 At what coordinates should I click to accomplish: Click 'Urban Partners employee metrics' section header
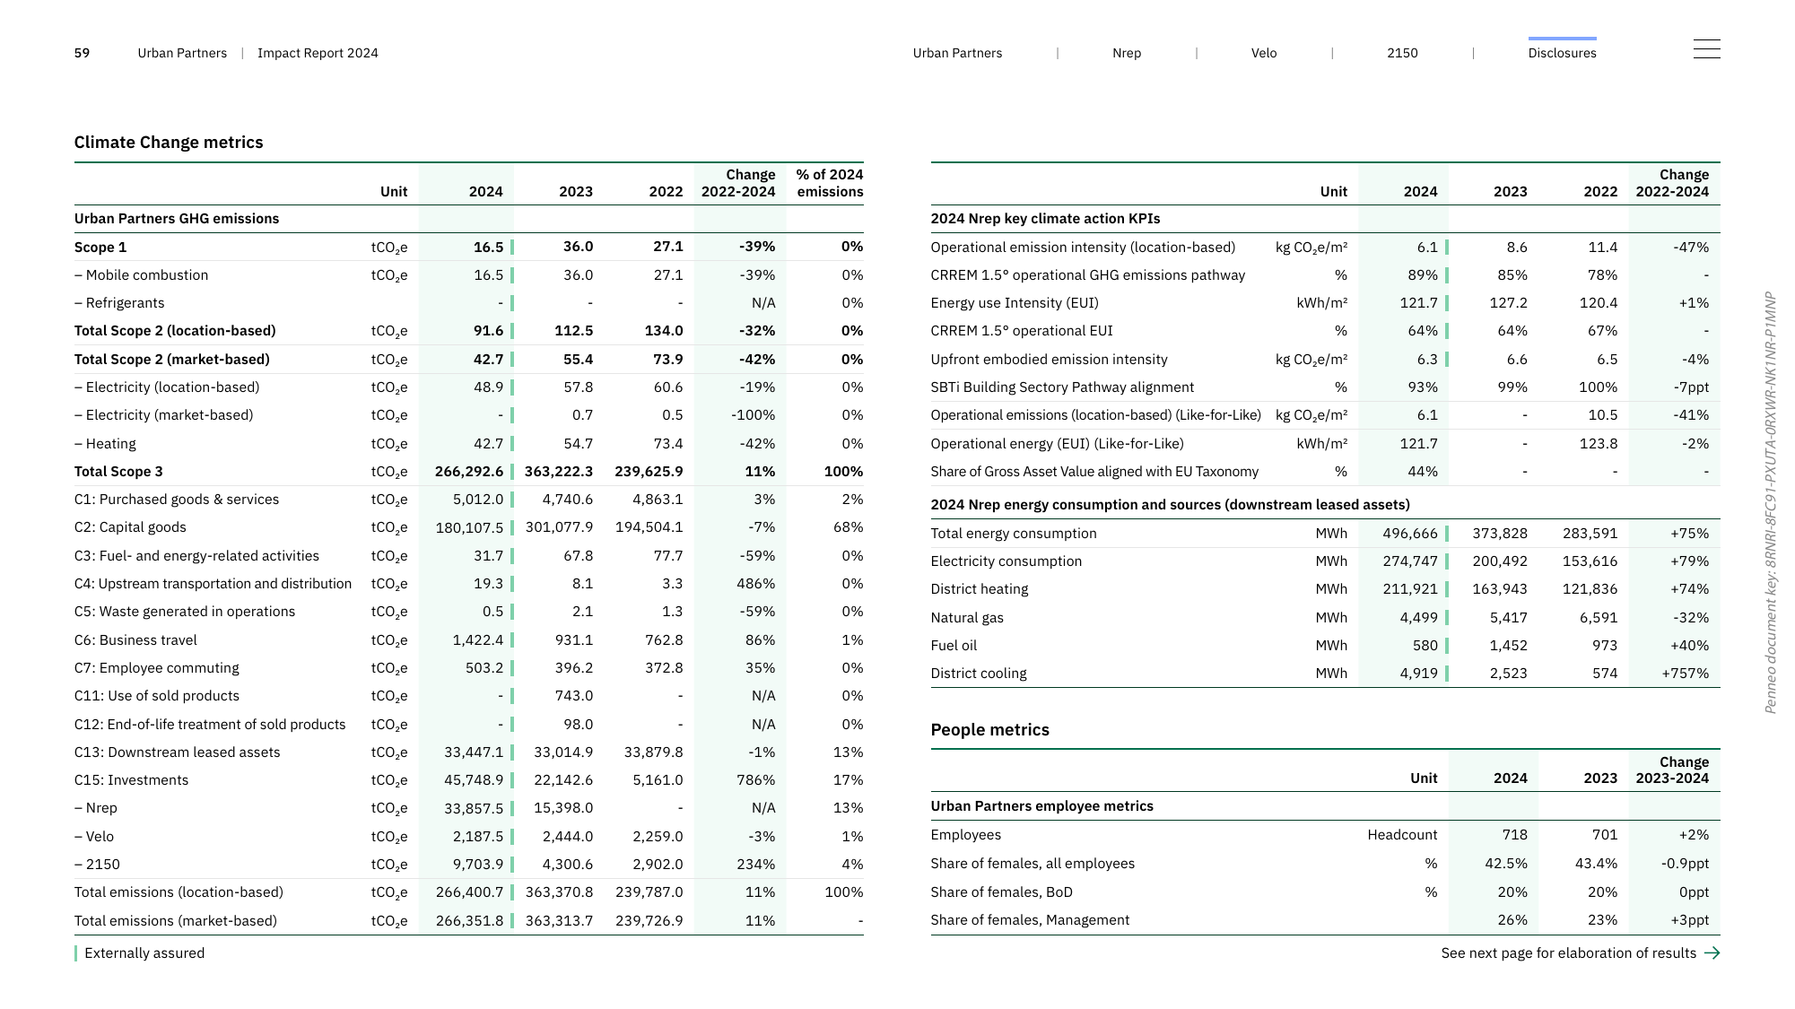click(1041, 805)
